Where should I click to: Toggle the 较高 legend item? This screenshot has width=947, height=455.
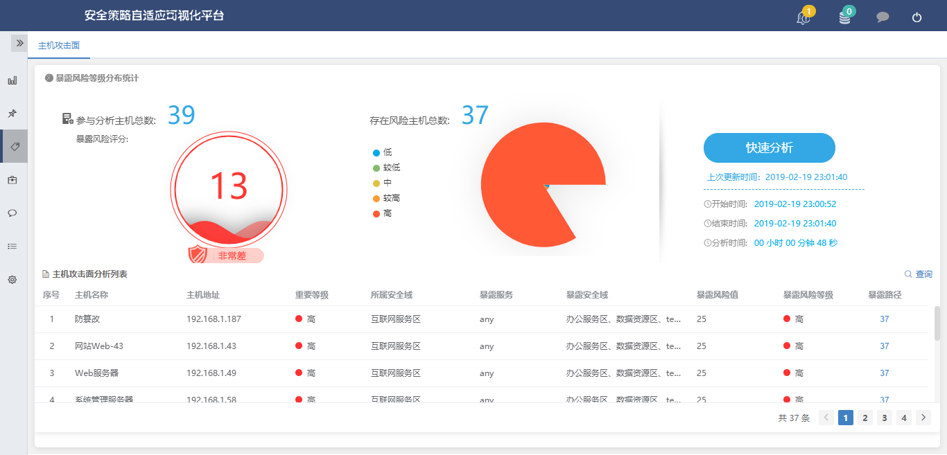[x=386, y=198]
